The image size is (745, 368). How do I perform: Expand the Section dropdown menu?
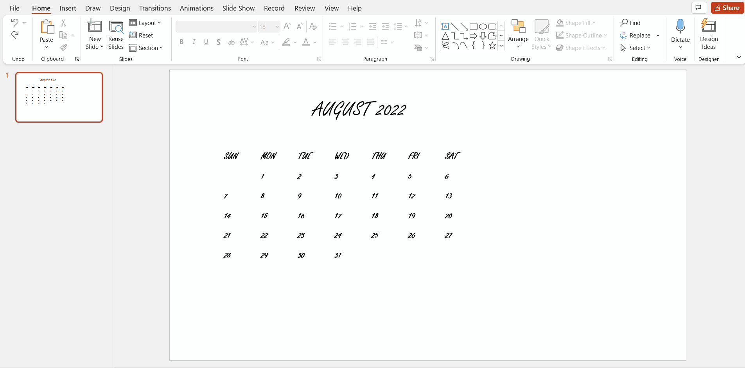point(146,48)
